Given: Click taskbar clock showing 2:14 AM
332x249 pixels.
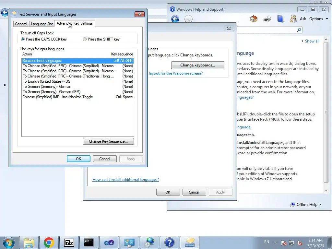Looking at the screenshot, I should tap(315, 243).
